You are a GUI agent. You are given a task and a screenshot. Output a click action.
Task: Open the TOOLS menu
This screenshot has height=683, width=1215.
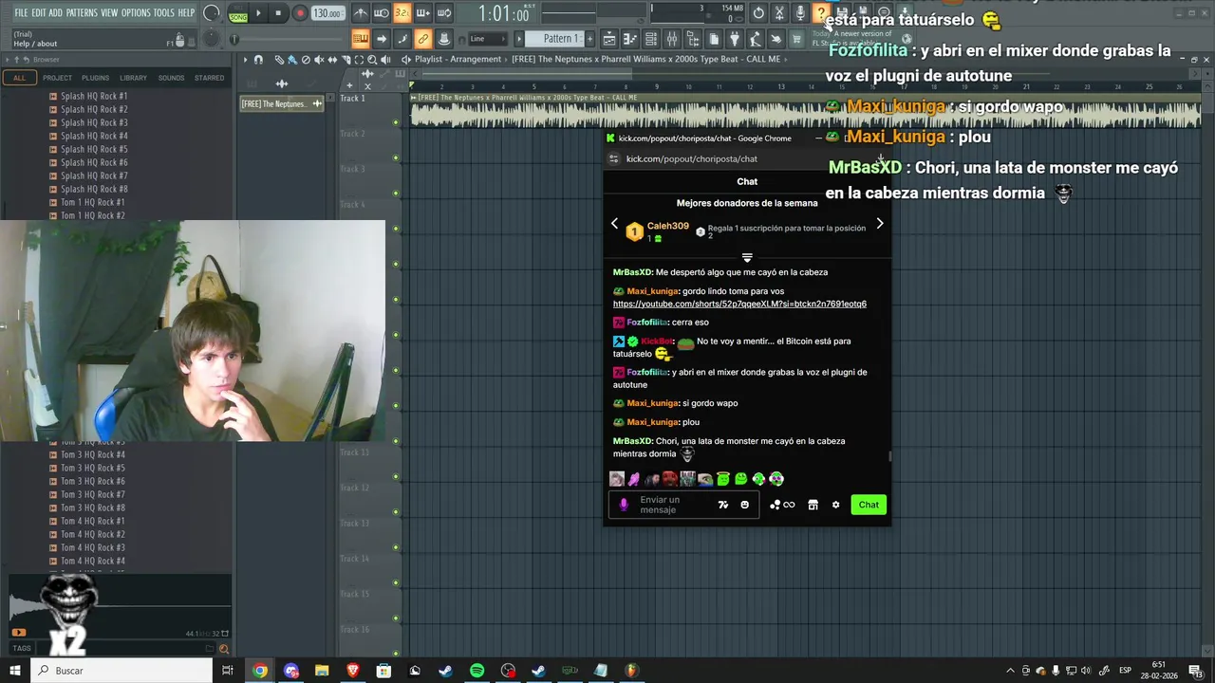click(x=164, y=12)
